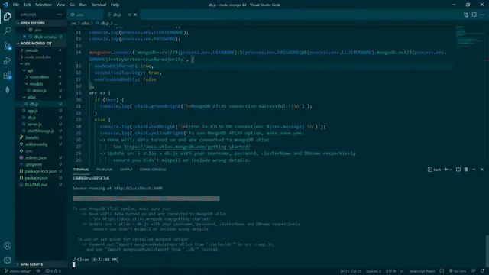Screen dimensions: 489x275
Task: Switch to the .env editor tab
Action: coord(85,15)
